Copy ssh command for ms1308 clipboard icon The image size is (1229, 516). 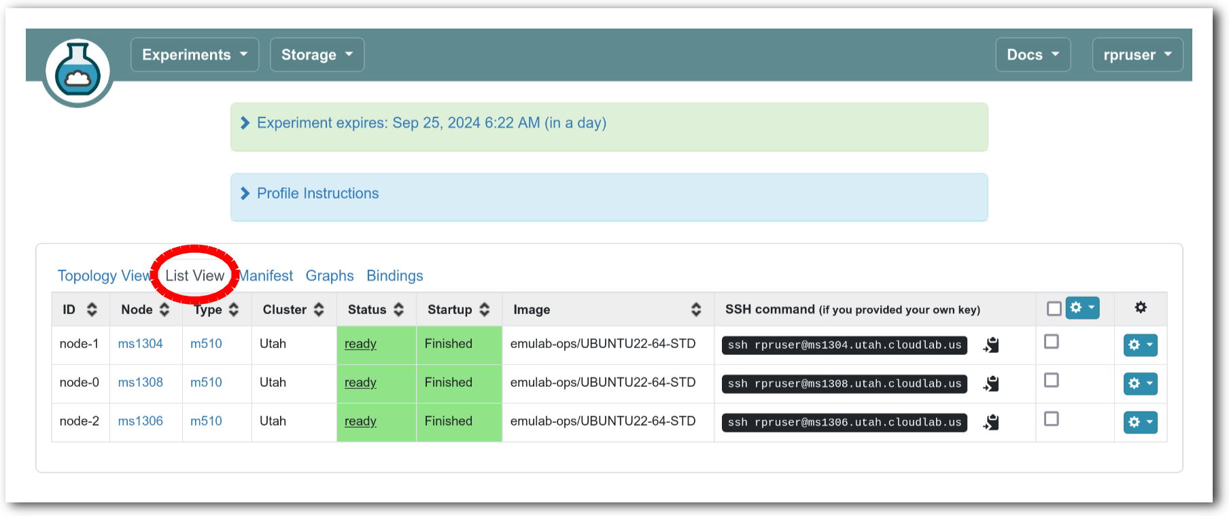click(x=991, y=384)
